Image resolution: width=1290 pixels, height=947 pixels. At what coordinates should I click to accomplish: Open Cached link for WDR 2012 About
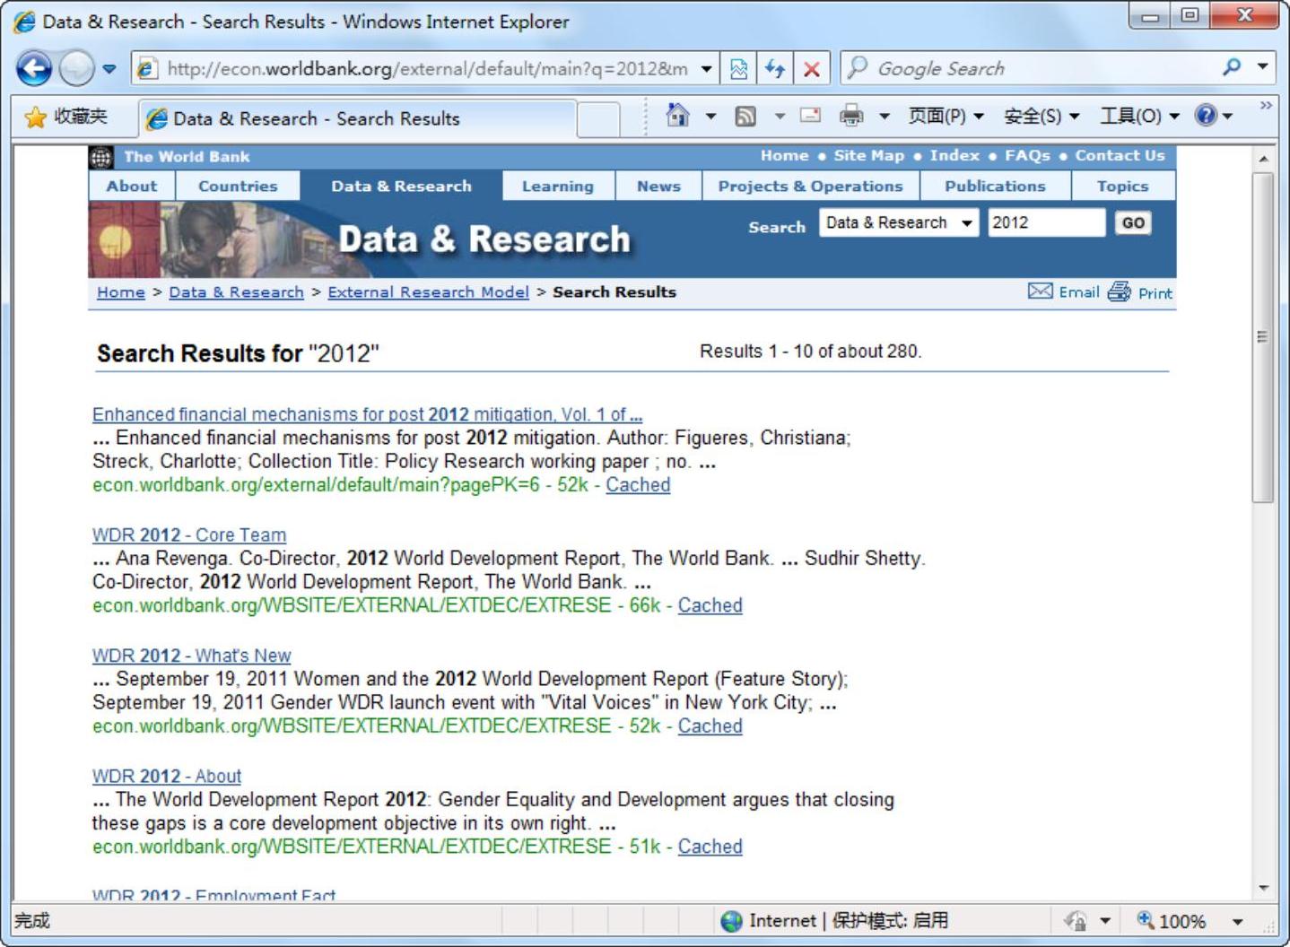[710, 847]
